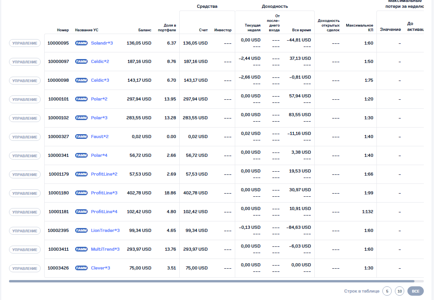Sort by Номер column header
The image size is (434, 300).
tap(63, 30)
